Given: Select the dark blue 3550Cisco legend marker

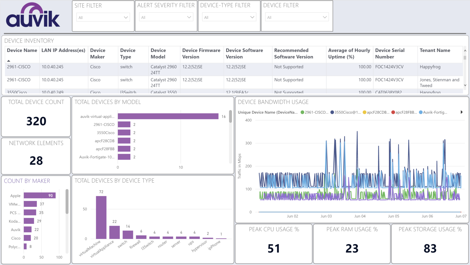Looking at the screenshot, I should [x=333, y=112].
